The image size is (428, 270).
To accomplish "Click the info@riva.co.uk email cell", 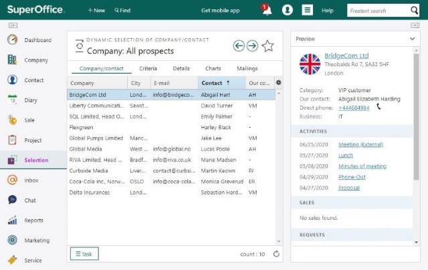I will (172, 160).
